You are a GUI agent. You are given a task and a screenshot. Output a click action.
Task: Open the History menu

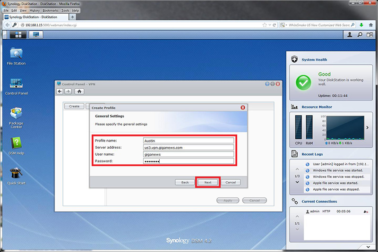[x=34, y=10]
